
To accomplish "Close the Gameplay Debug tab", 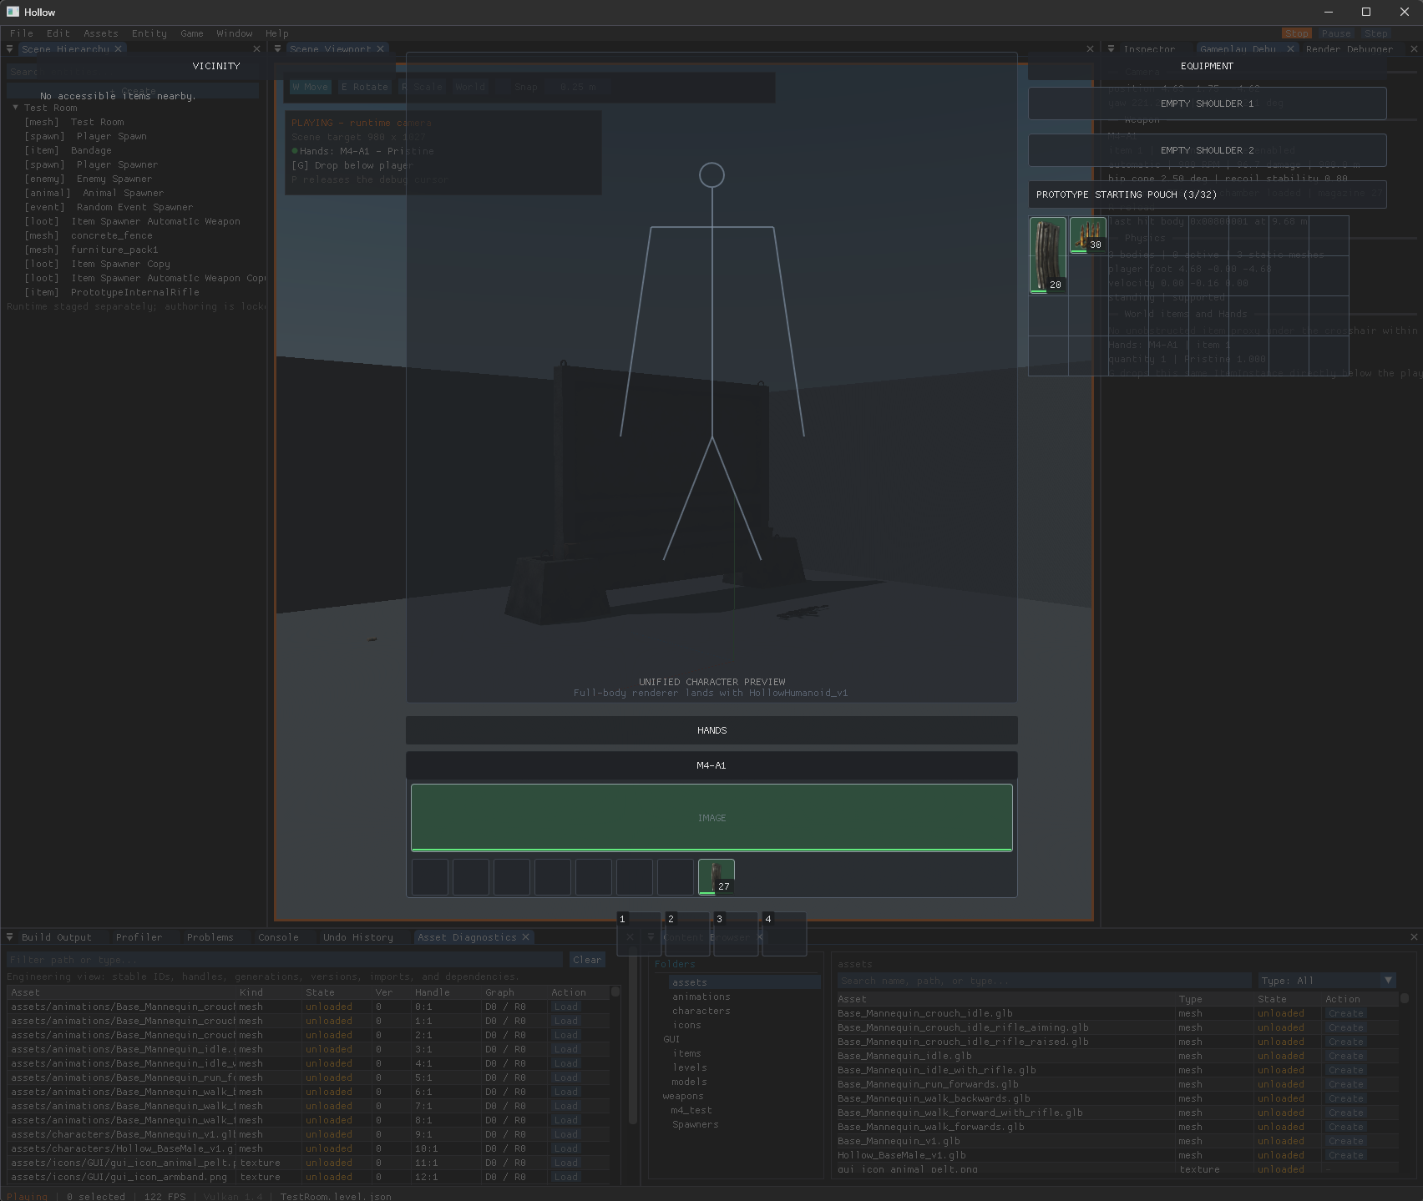I will coord(1290,49).
